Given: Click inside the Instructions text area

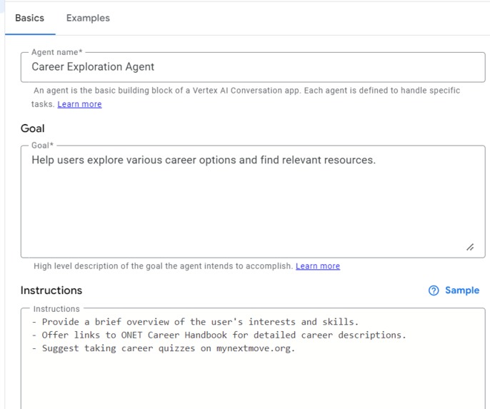Looking at the screenshot, I should 253,358.
